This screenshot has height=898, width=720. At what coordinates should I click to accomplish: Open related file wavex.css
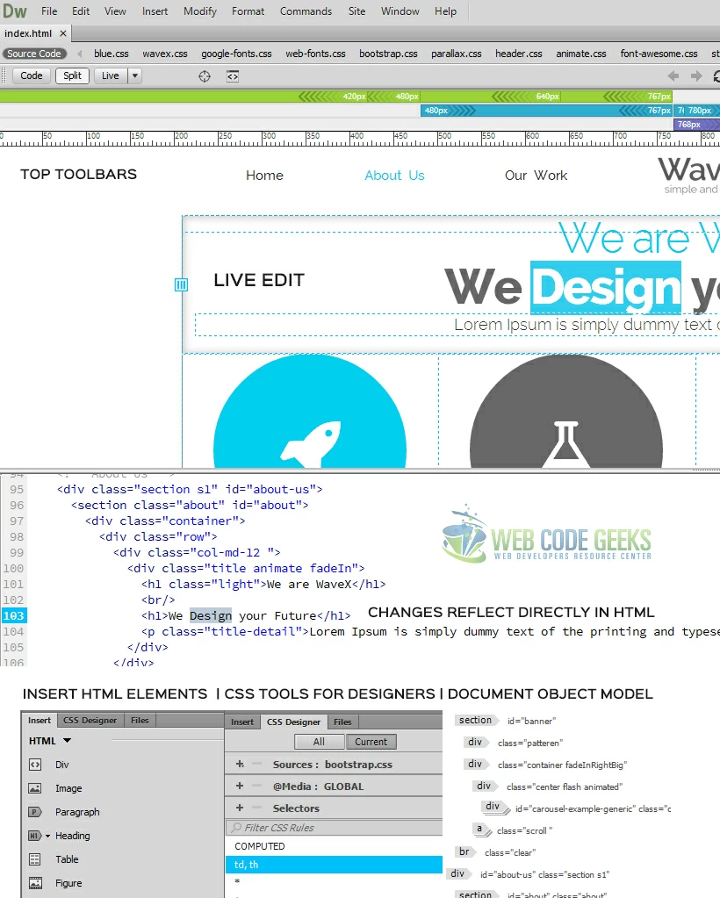pyautogui.click(x=165, y=54)
